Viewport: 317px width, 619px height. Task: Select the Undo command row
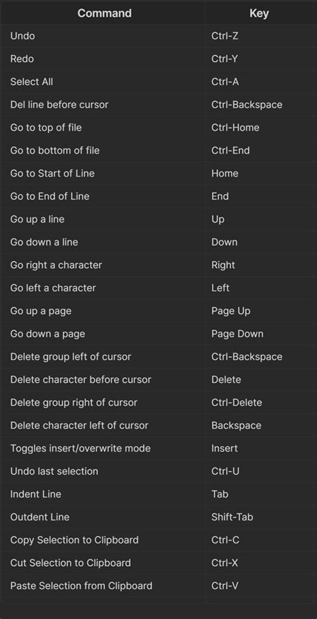click(x=158, y=36)
